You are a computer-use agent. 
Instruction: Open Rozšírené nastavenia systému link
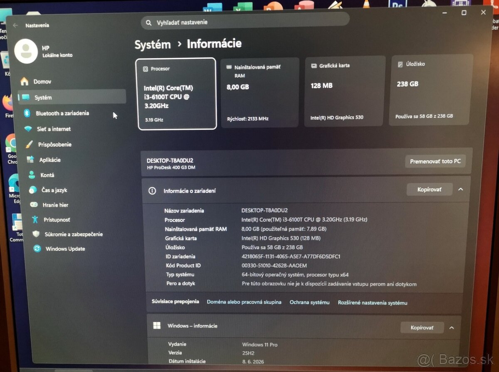click(373, 303)
